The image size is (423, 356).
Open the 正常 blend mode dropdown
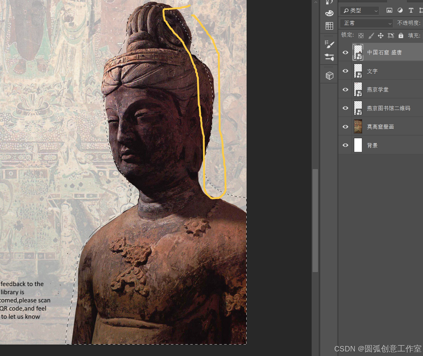click(x=366, y=23)
